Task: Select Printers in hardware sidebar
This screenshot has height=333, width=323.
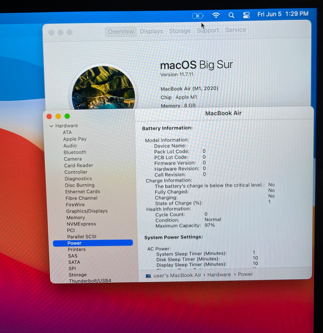Action: point(77,249)
